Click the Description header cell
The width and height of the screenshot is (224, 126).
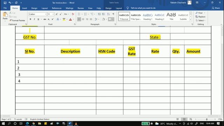(70, 51)
